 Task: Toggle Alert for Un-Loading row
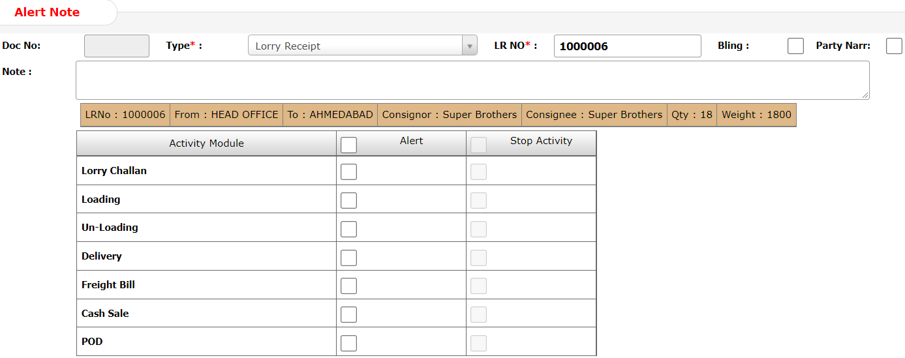[349, 229]
